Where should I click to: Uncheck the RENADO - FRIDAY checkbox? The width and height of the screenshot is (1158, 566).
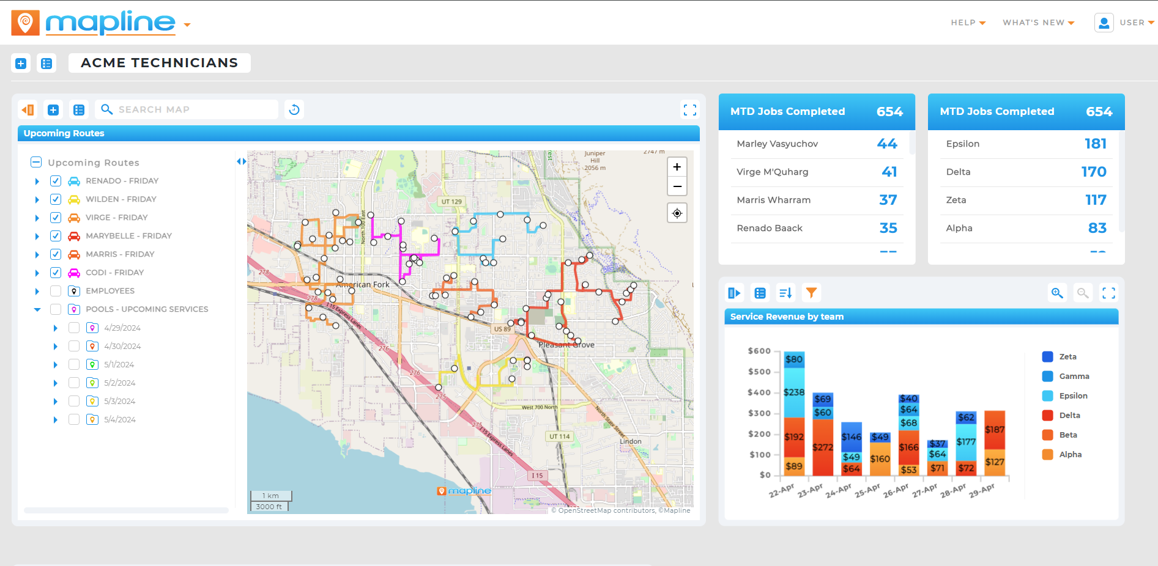(x=56, y=181)
